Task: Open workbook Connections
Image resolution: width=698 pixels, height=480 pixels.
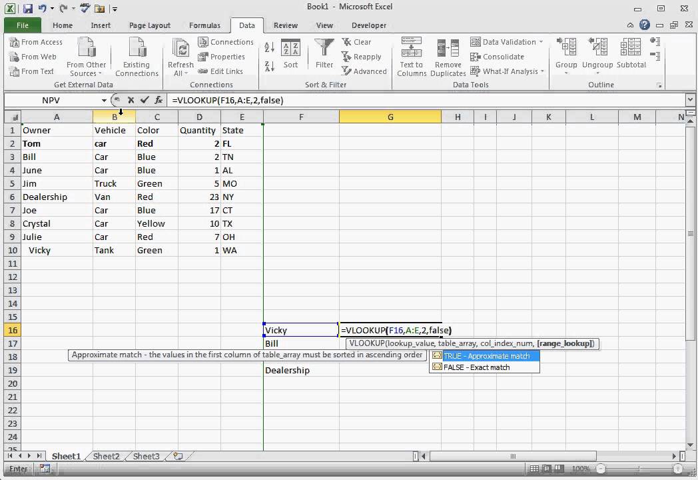Action: point(226,42)
